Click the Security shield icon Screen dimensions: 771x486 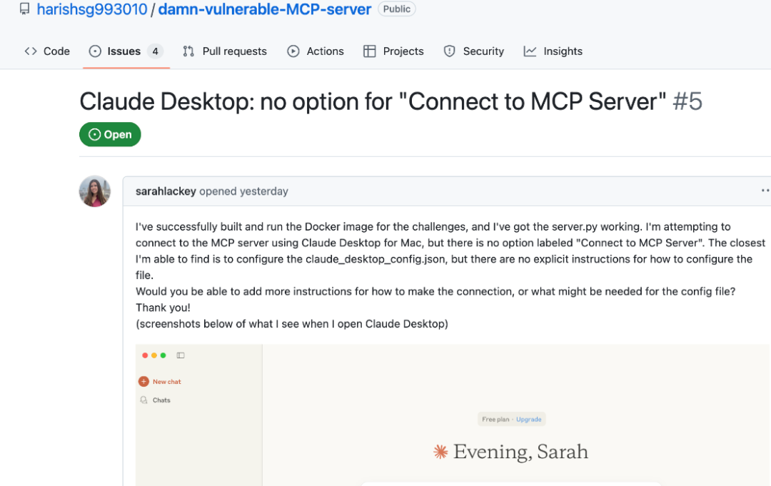pos(450,51)
